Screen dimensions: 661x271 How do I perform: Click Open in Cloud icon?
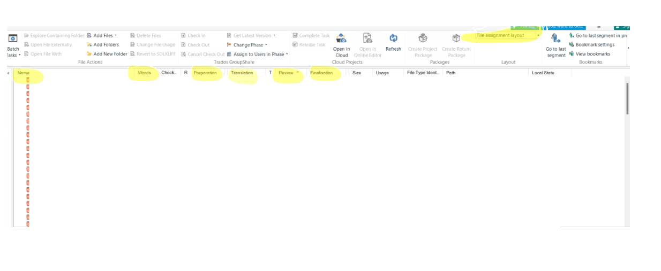[x=341, y=38]
